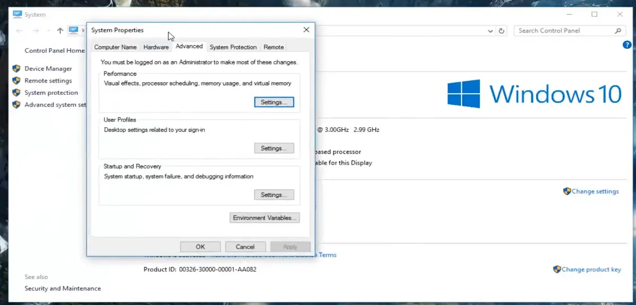Cancel the System Properties dialog
This screenshot has width=636, height=305.
coord(245,247)
